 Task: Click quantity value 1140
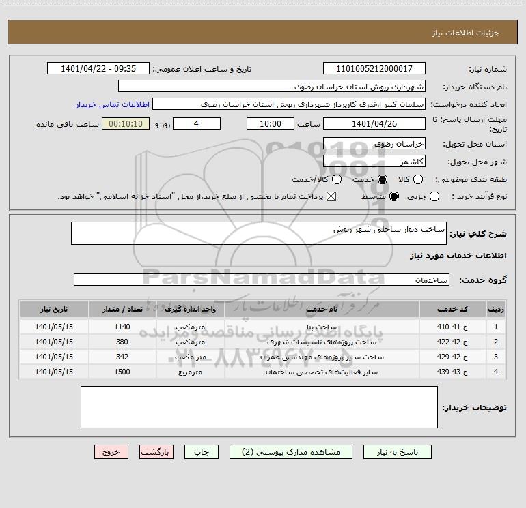tap(122, 327)
